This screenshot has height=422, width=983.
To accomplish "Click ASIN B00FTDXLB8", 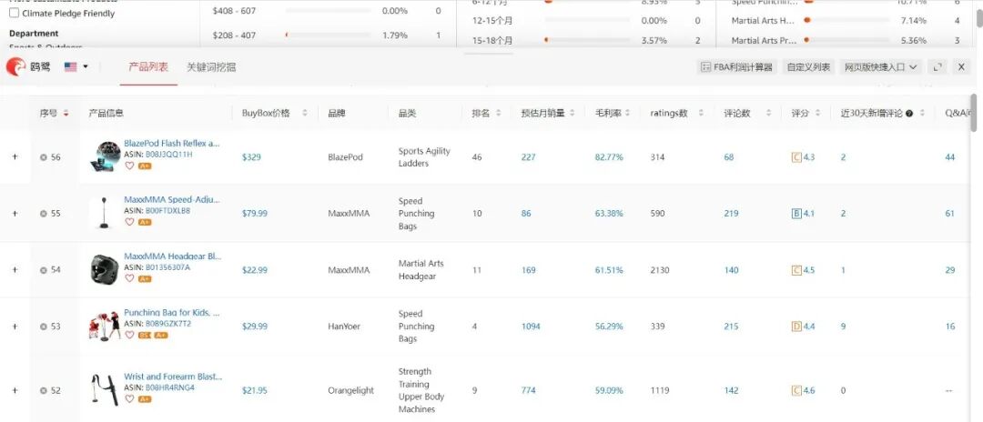I will click(167, 210).
